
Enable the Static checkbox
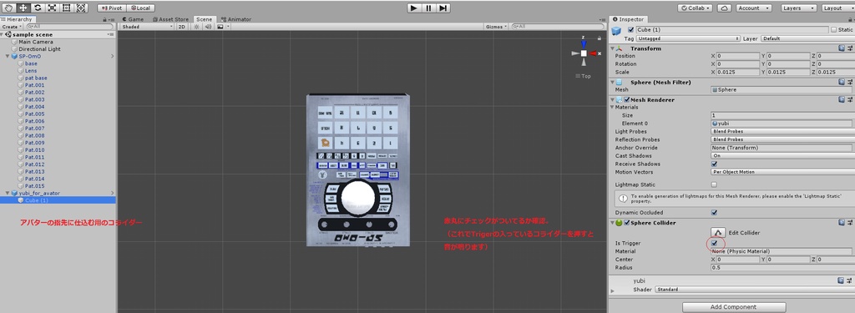pyautogui.click(x=833, y=29)
